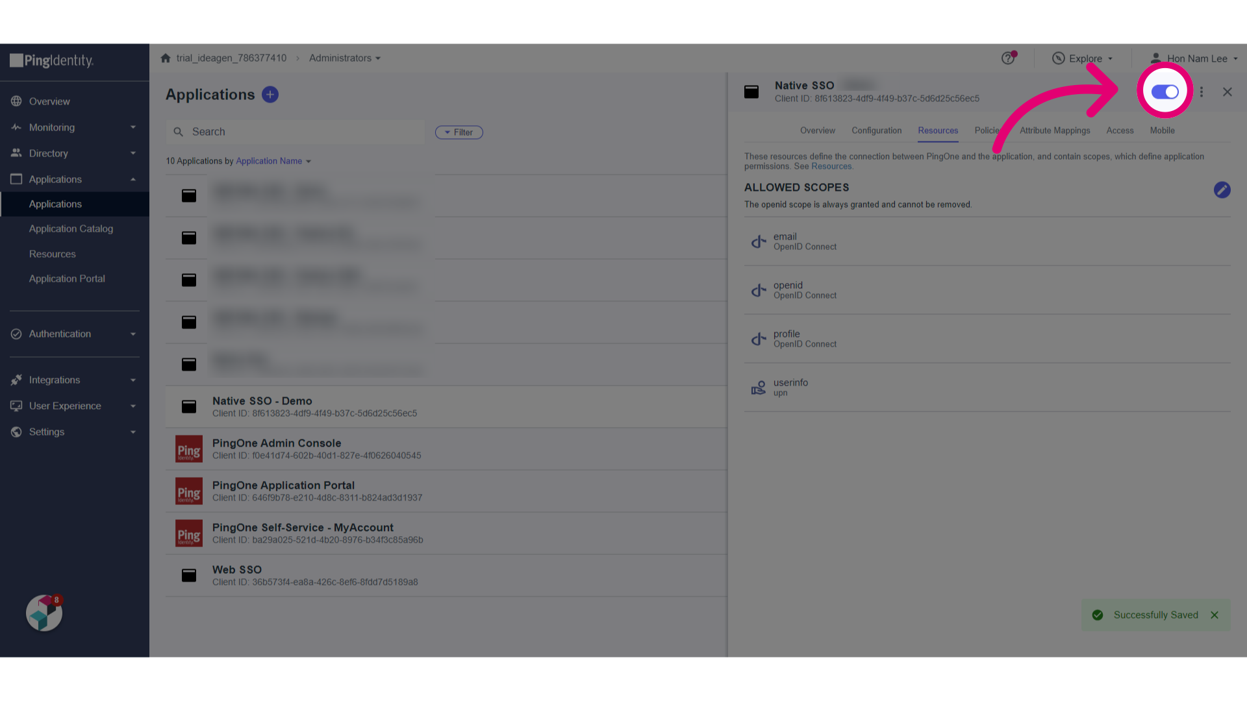Open Hon Nam Lee user menu
The image size is (1247, 701).
pyautogui.click(x=1194, y=58)
